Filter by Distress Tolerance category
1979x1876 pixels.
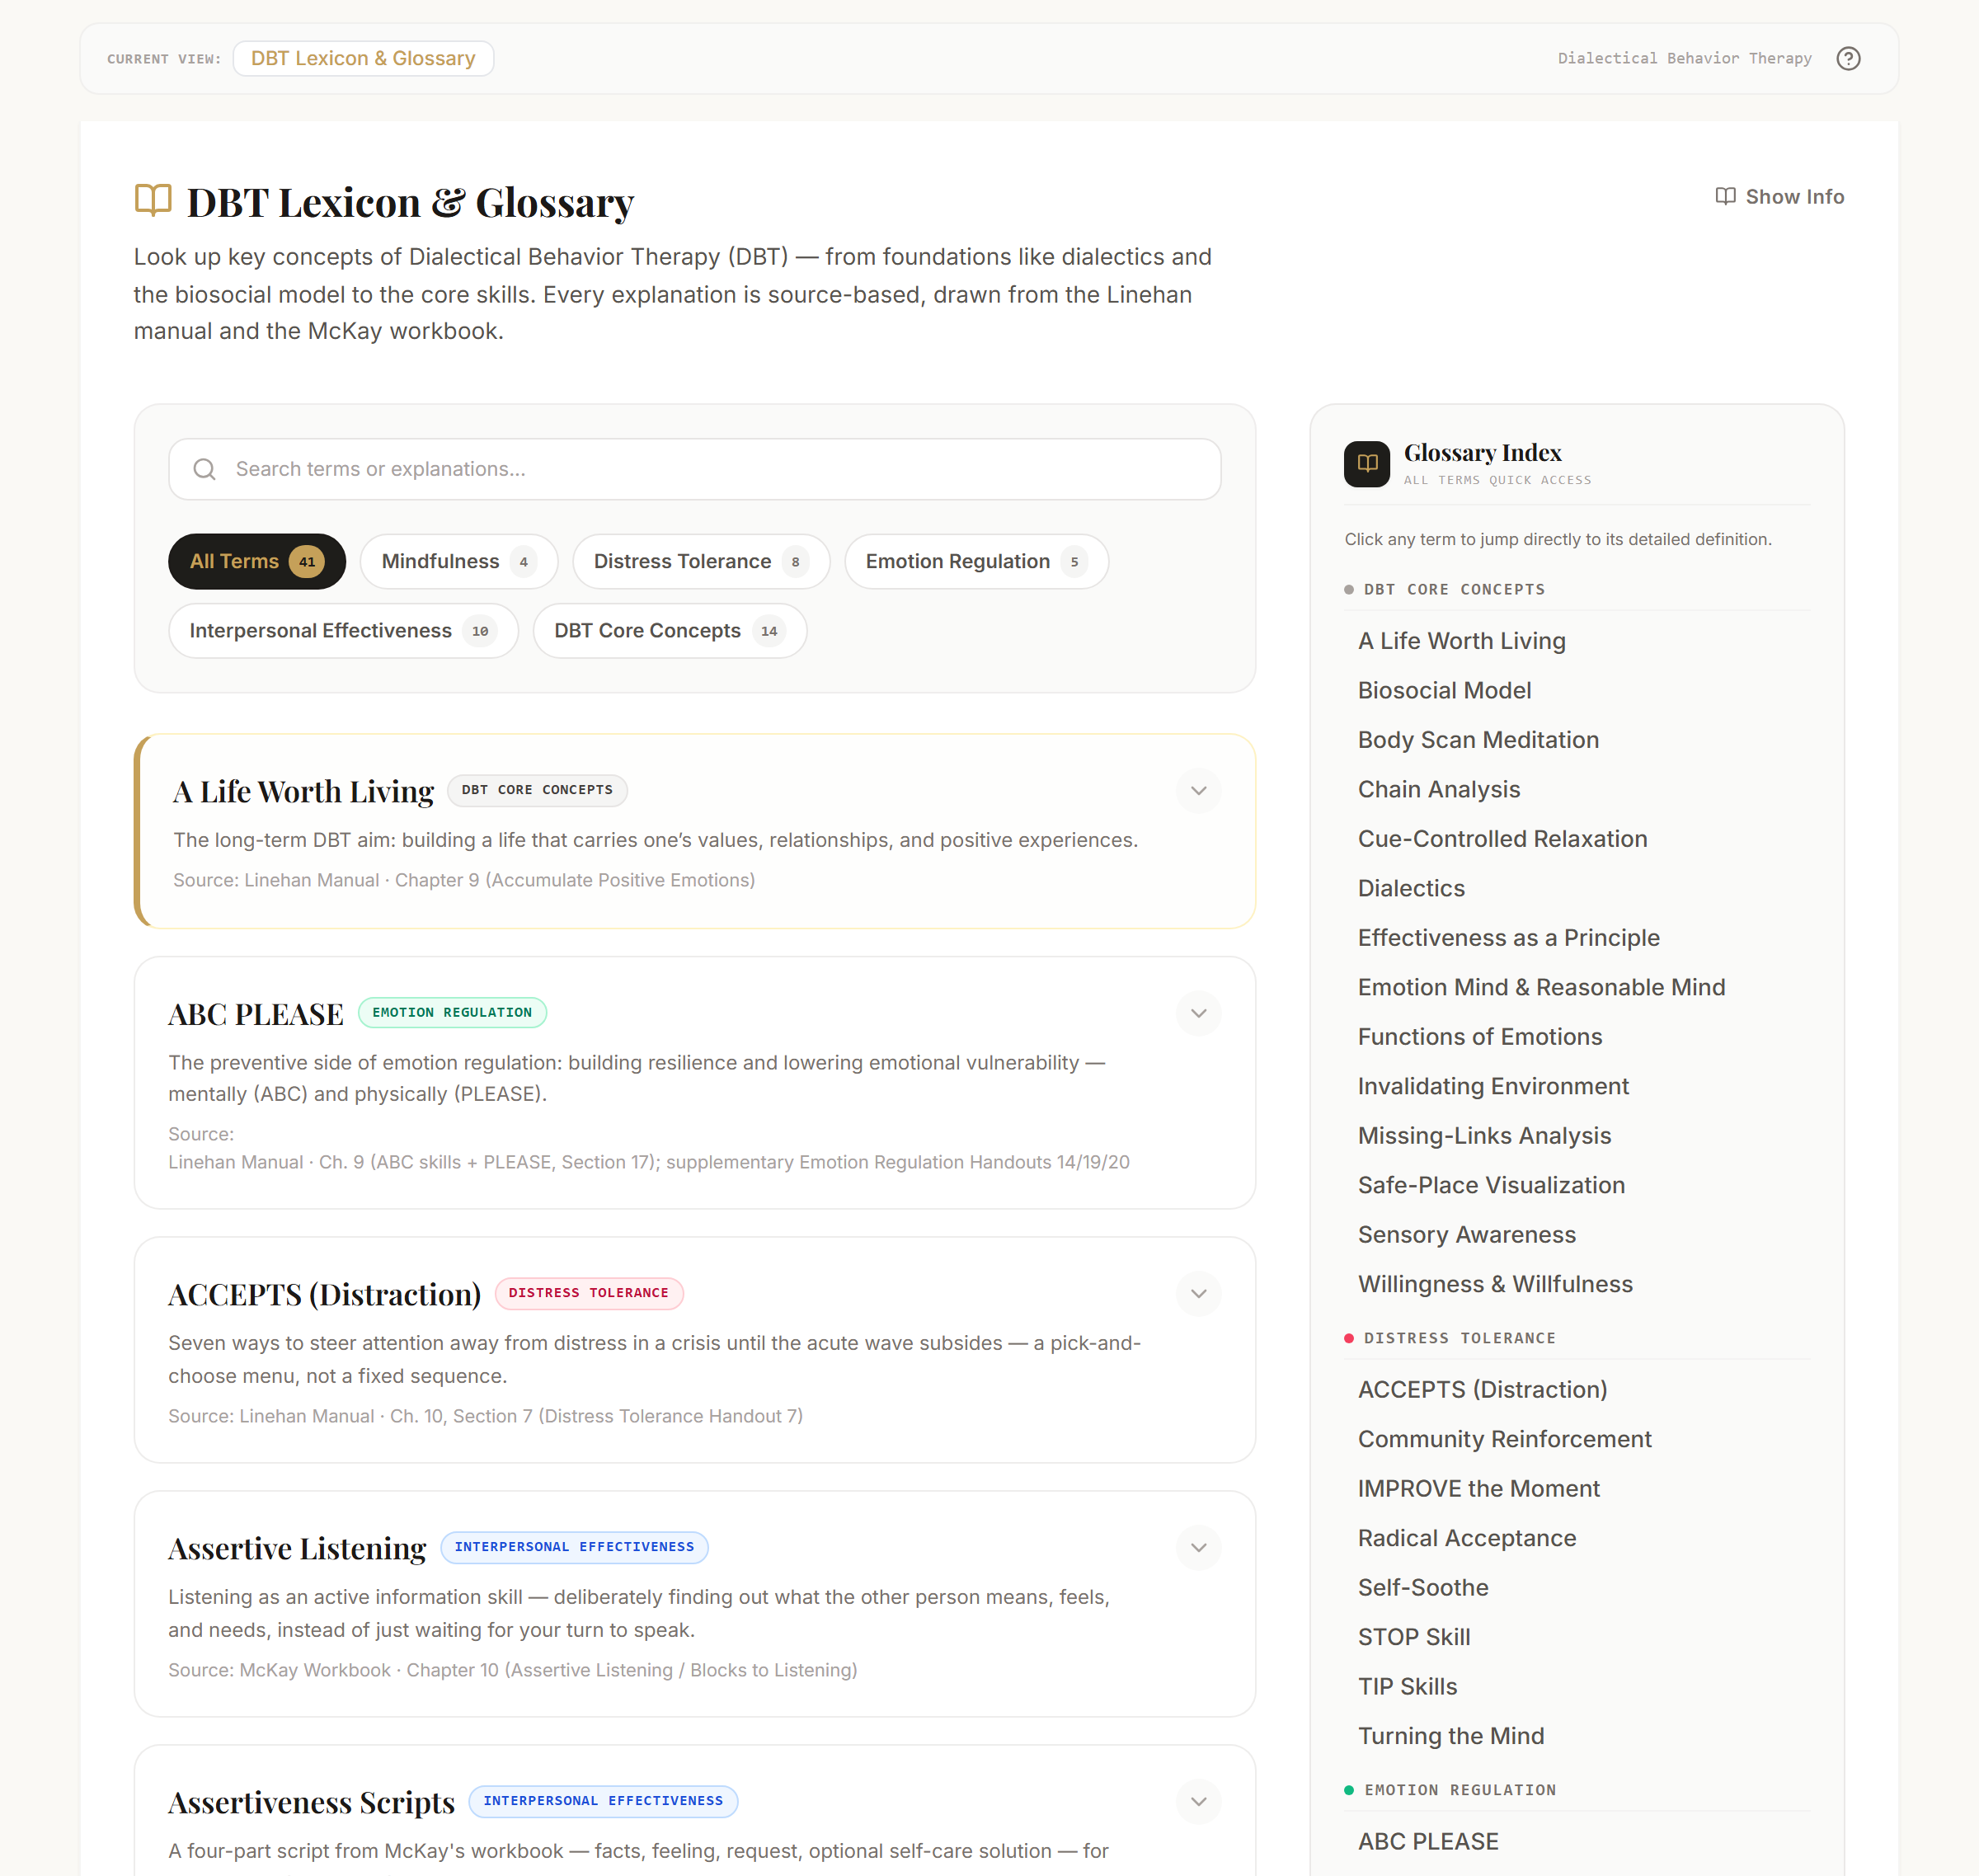click(x=700, y=561)
